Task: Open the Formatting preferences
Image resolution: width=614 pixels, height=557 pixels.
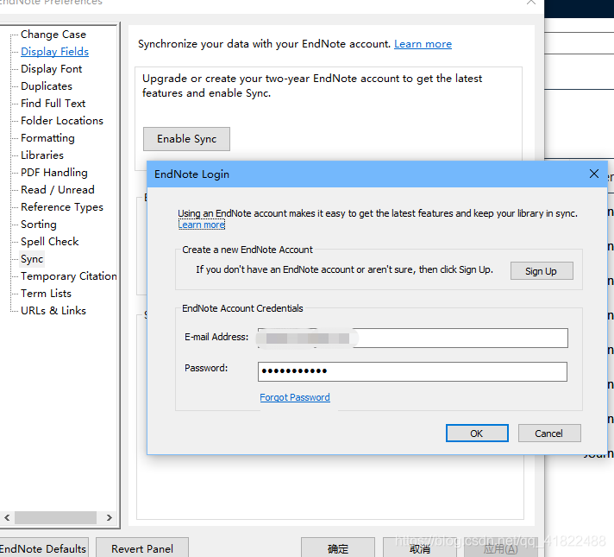Action: pyautogui.click(x=47, y=138)
